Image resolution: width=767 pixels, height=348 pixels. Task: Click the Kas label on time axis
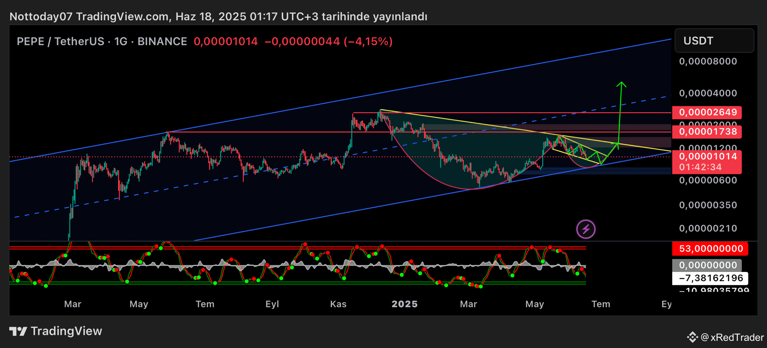pos(338,304)
